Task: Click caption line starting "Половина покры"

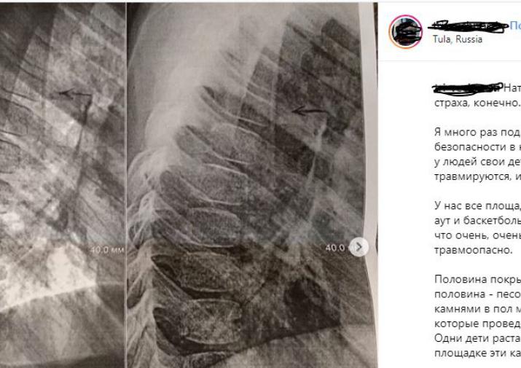Action: tap(477, 279)
